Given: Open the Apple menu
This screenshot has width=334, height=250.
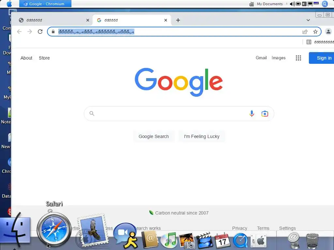Looking at the screenshot, I should [x=9, y=4].
